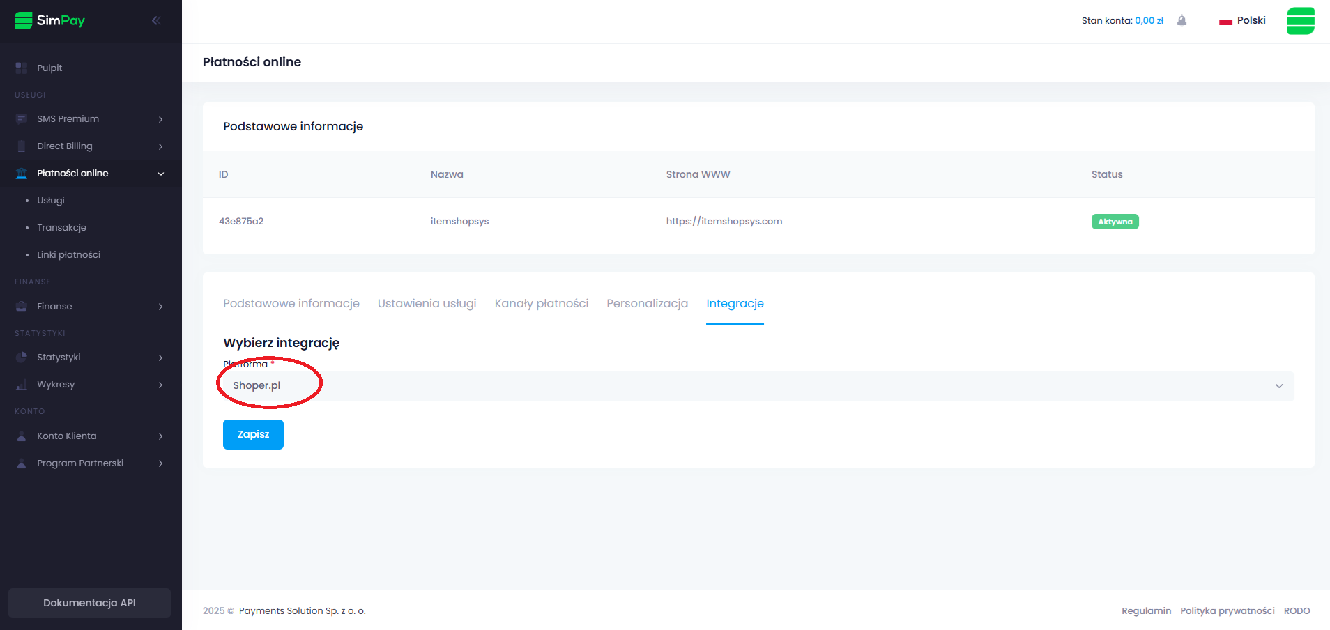Click the Strona WWW column header
1330x630 pixels.
pos(698,174)
